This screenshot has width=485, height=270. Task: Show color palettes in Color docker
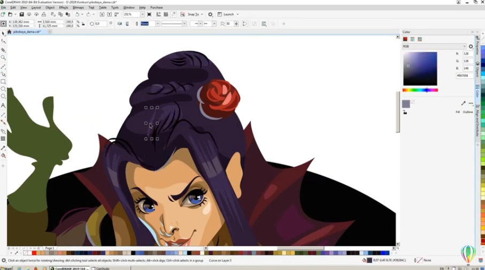[x=420, y=39]
